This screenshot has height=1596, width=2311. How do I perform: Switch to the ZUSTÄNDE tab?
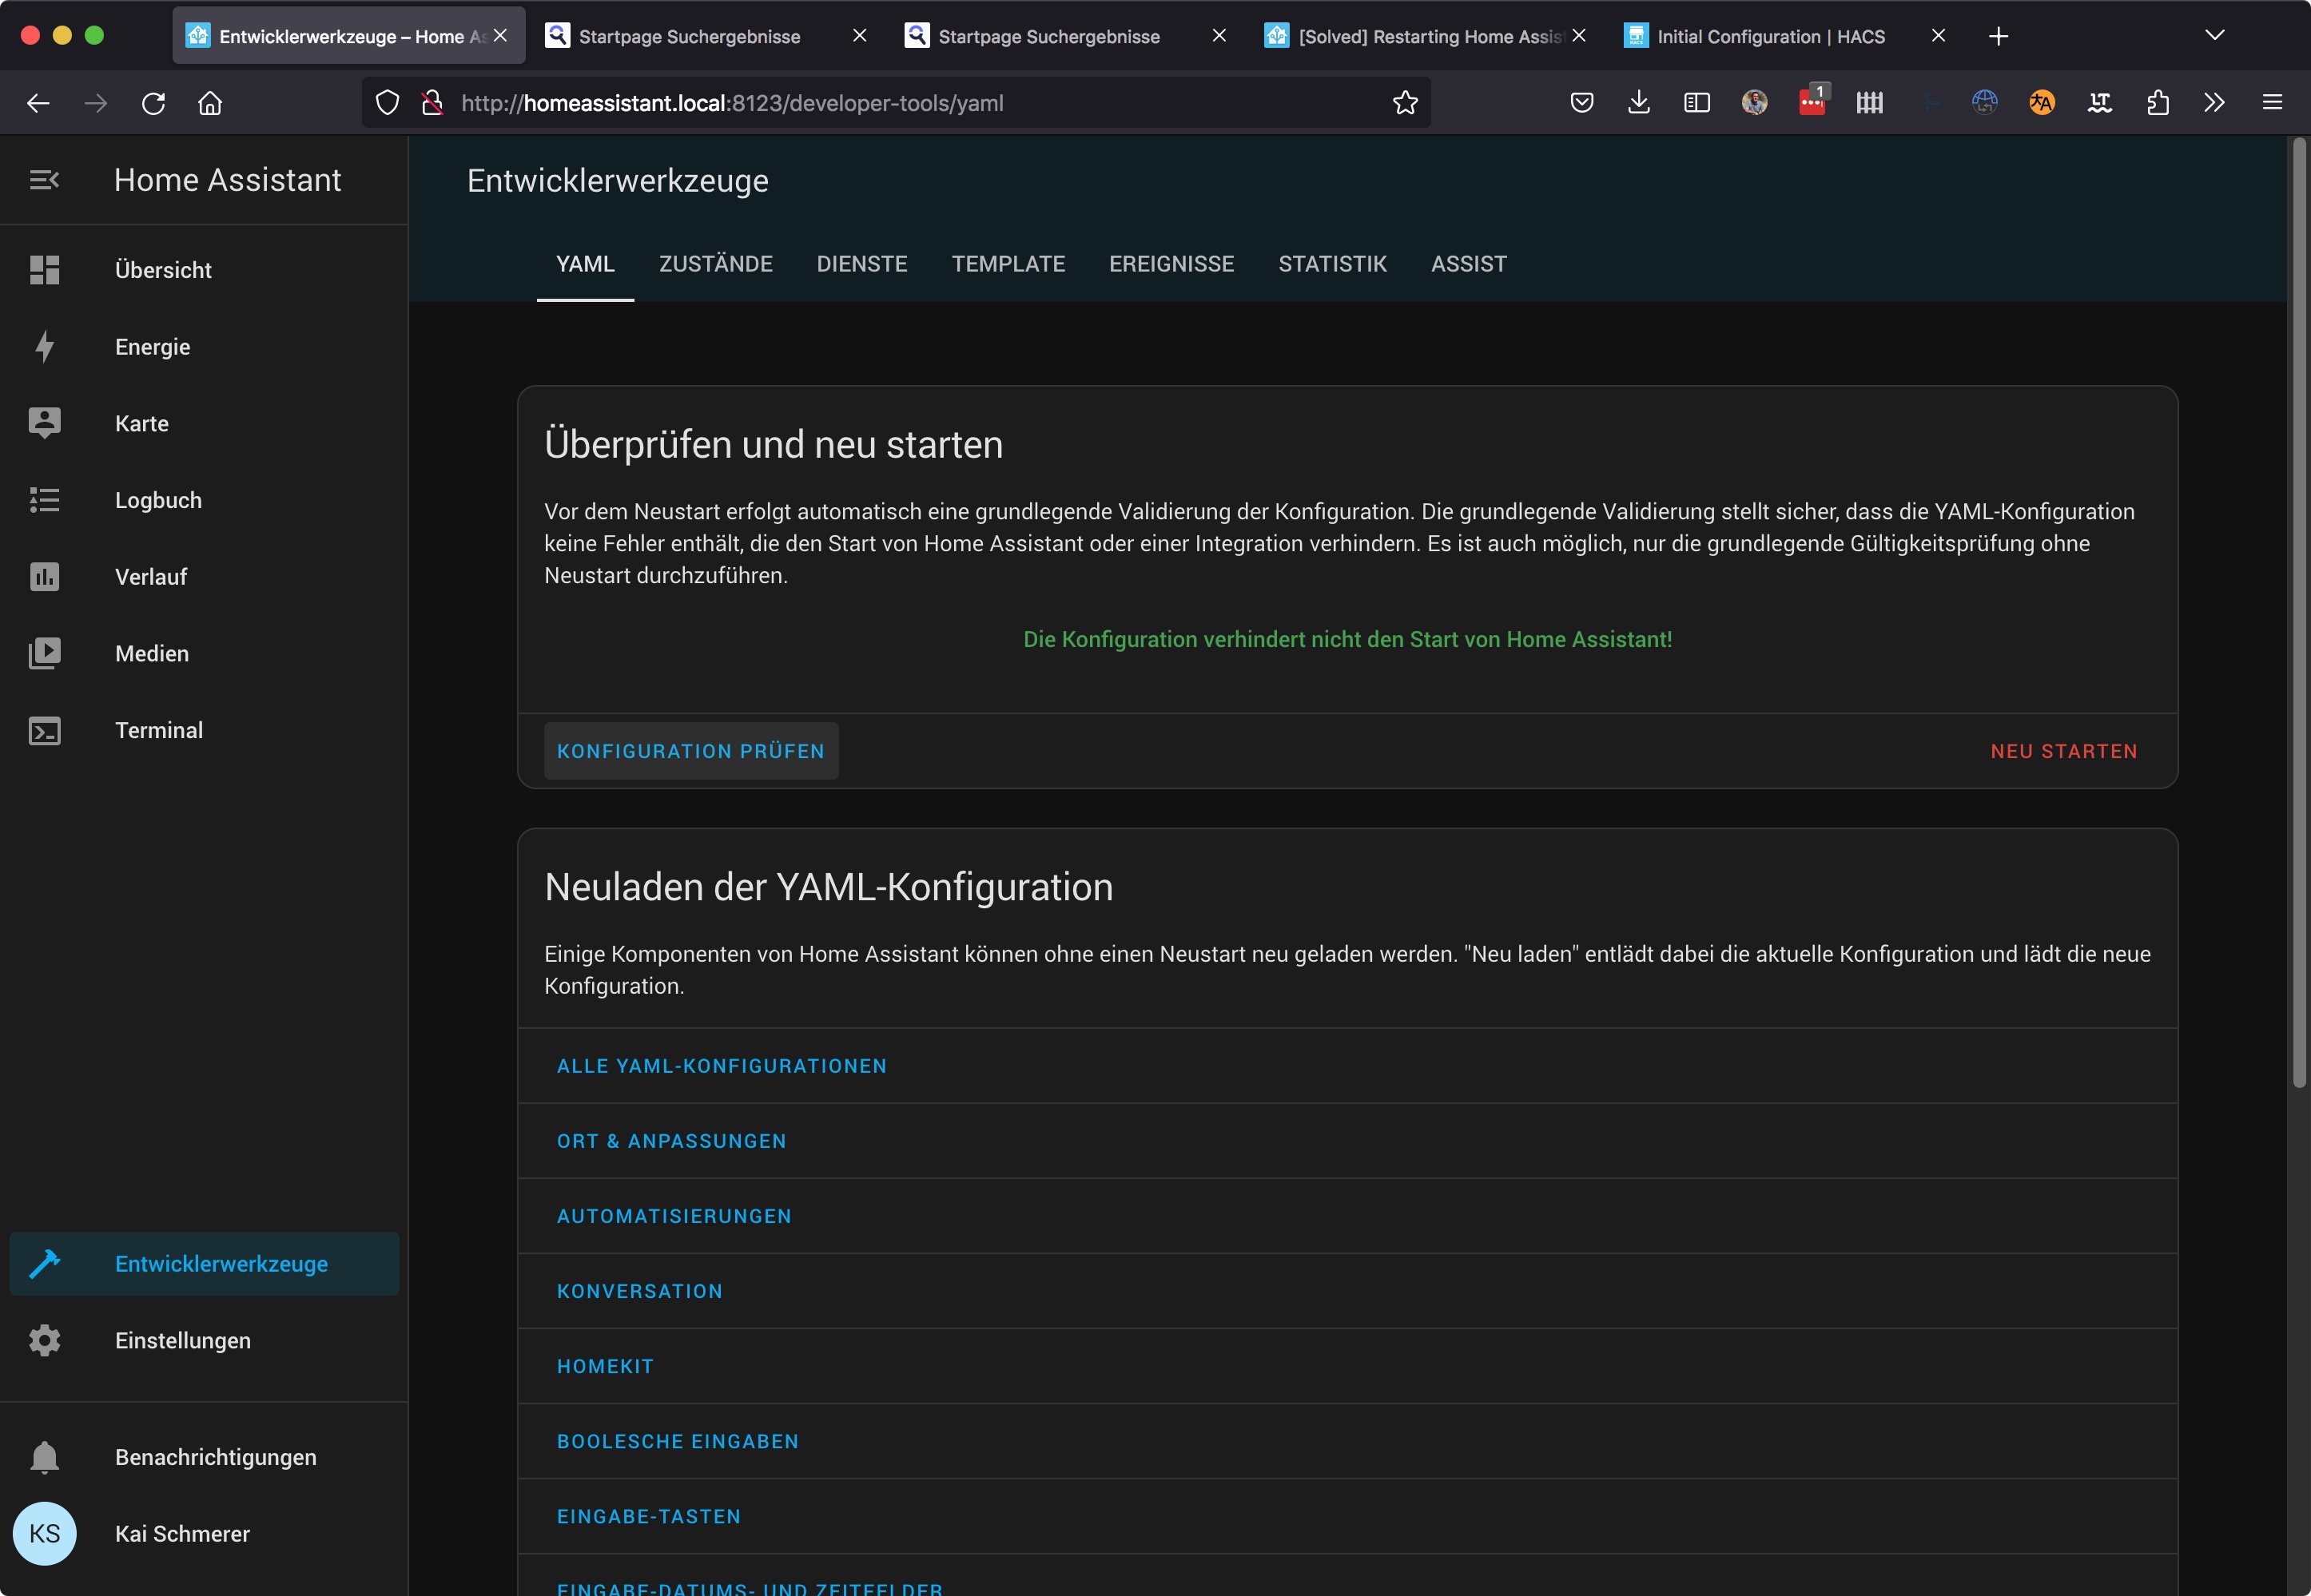pyautogui.click(x=715, y=264)
